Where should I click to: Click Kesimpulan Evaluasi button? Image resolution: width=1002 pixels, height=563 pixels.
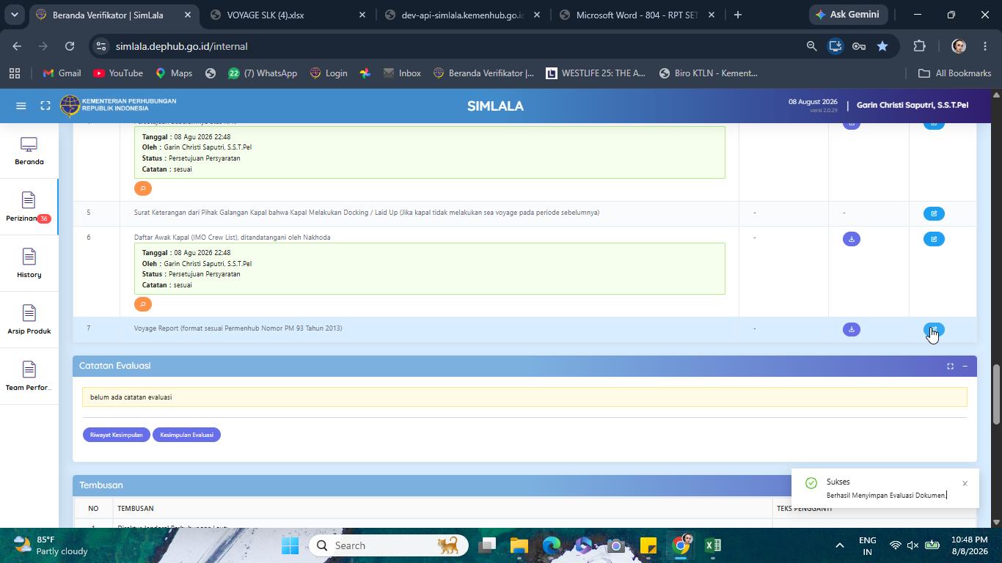(x=186, y=435)
